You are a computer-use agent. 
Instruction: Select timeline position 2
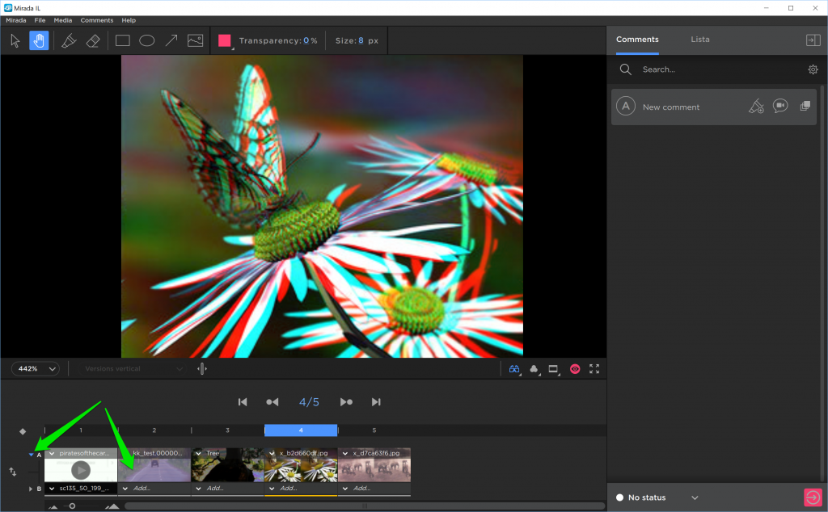click(x=154, y=430)
